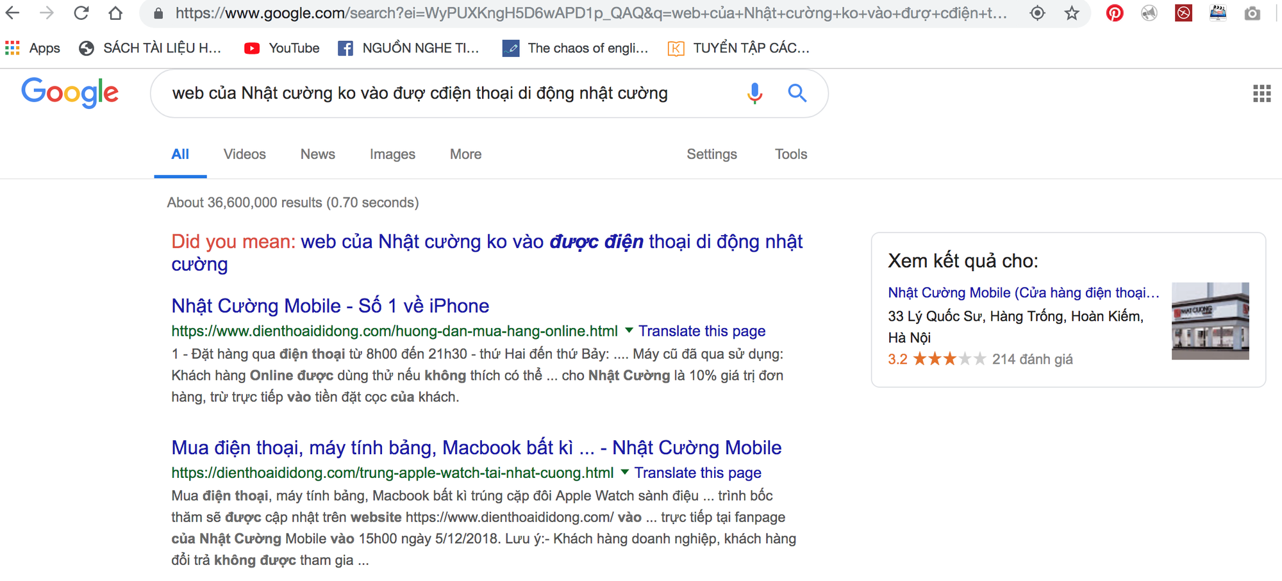The height and width of the screenshot is (581, 1282).
Task: Submit search with the magnifier icon
Action: [x=797, y=94]
